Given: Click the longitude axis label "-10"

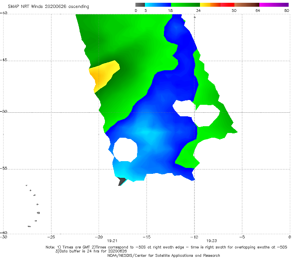Looking at the screenshot, I should 194,237.
